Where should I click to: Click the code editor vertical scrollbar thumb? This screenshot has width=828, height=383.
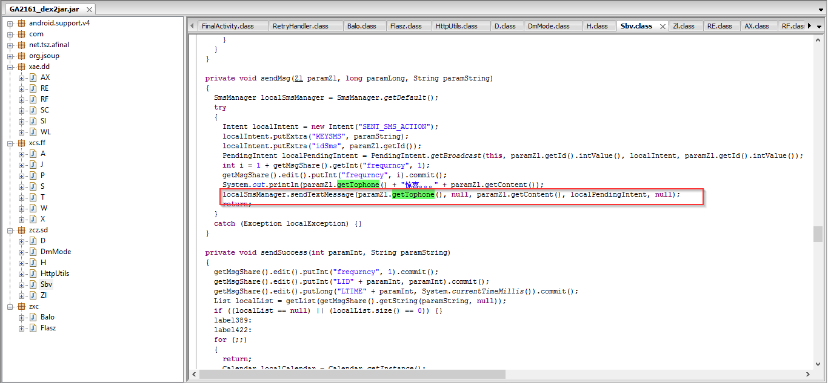(x=818, y=234)
